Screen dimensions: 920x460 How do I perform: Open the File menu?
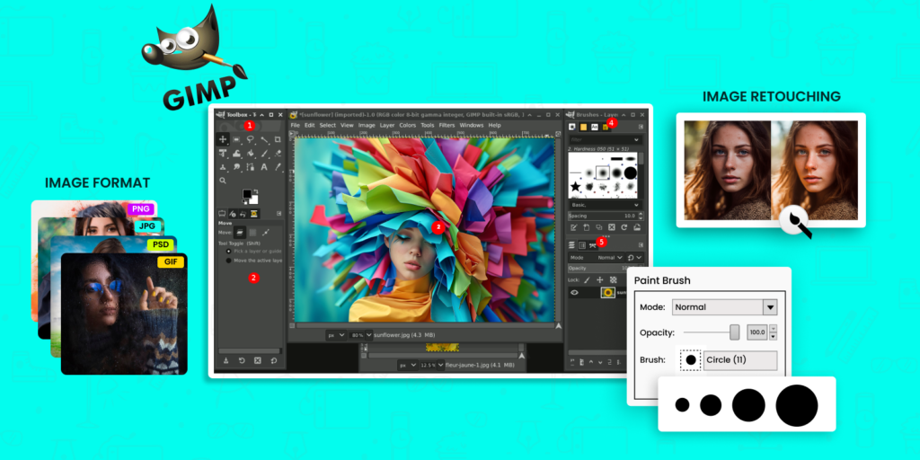pyautogui.click(x=295, y=125)
